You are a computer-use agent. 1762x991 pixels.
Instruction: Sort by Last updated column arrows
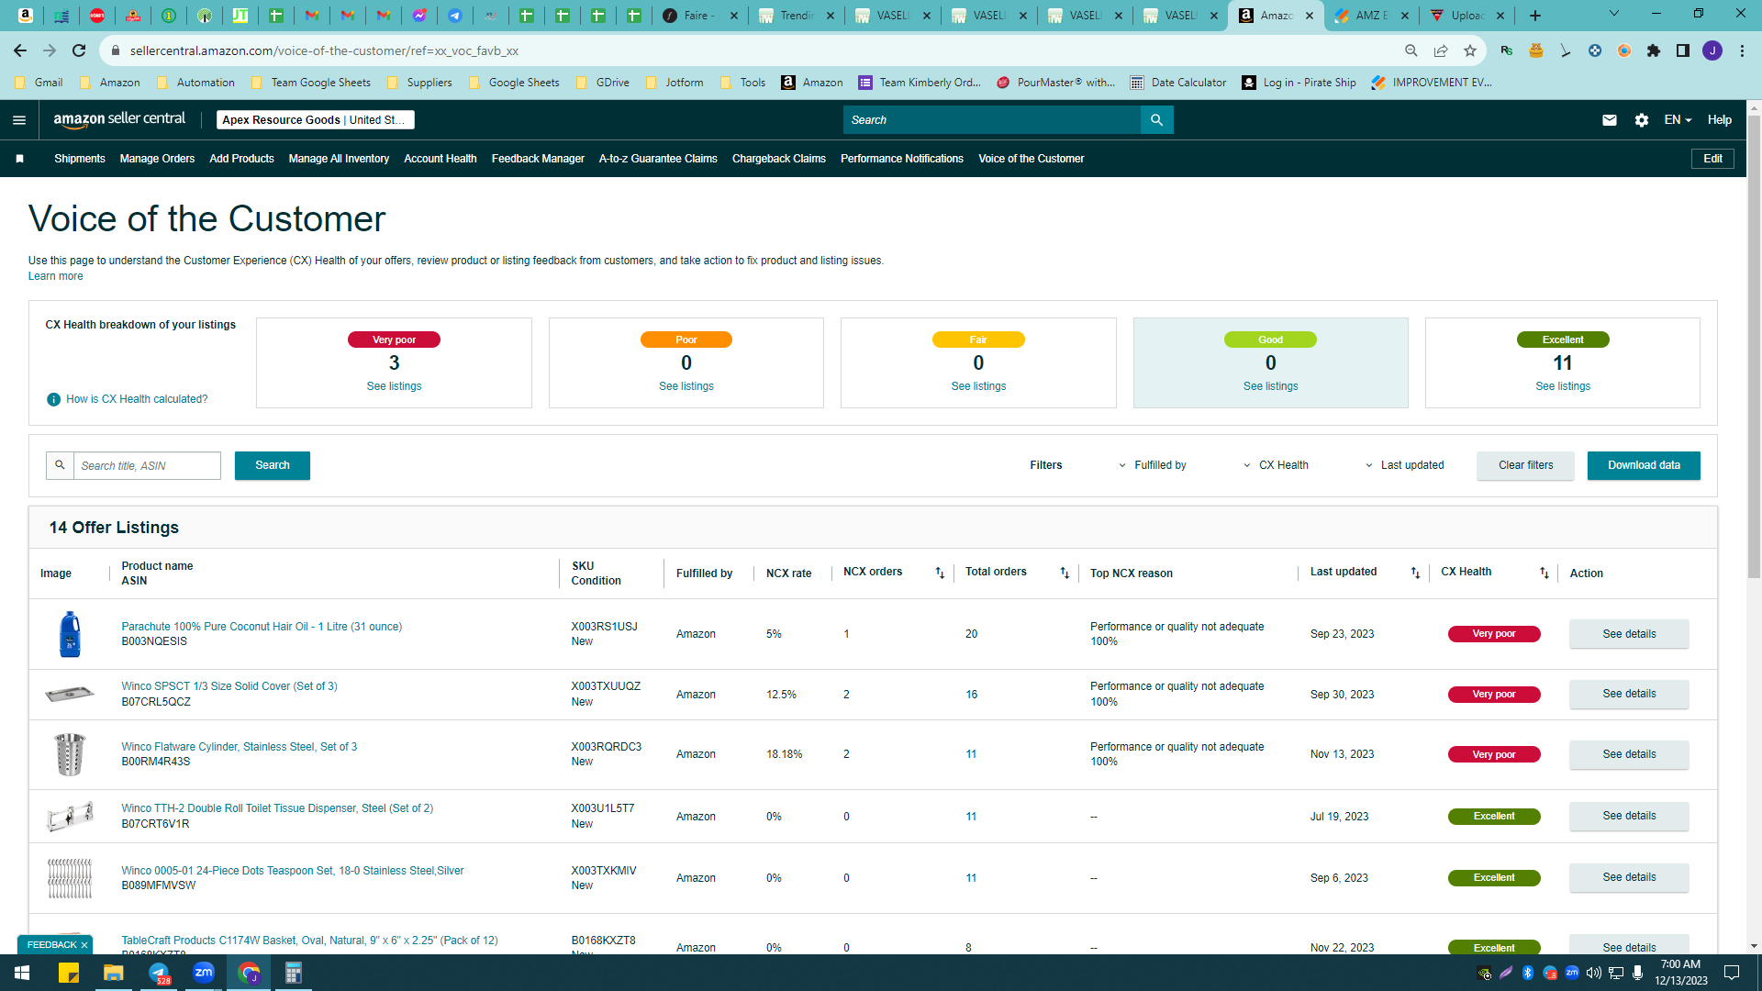point(1415,573)
